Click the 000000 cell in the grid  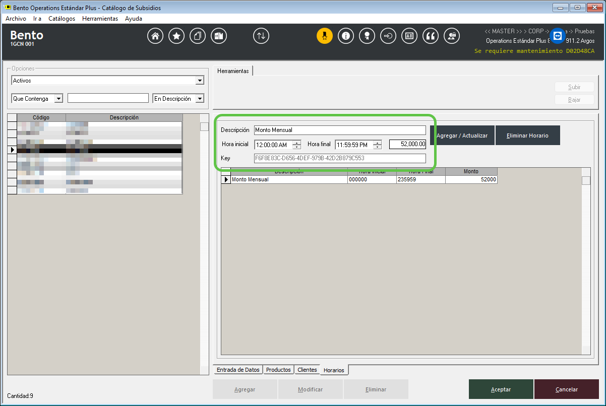pos(372,179)
